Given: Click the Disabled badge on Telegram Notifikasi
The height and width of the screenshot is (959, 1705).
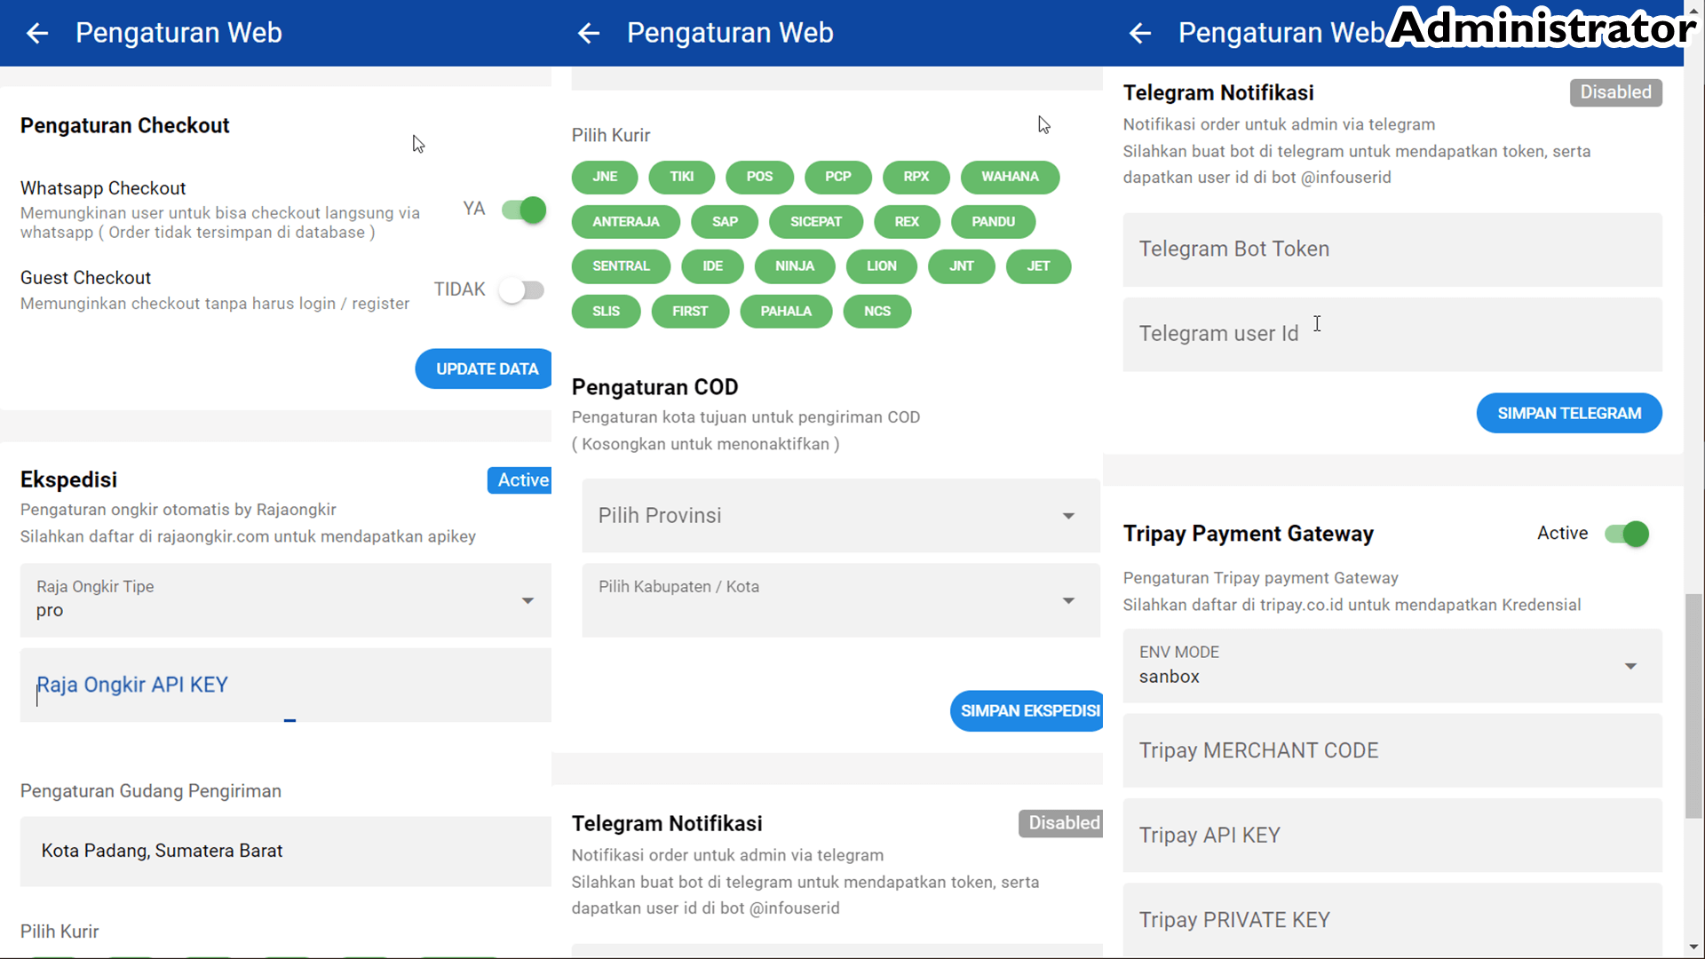Looking at the screenshot, I should click(x=1615, y=92).
